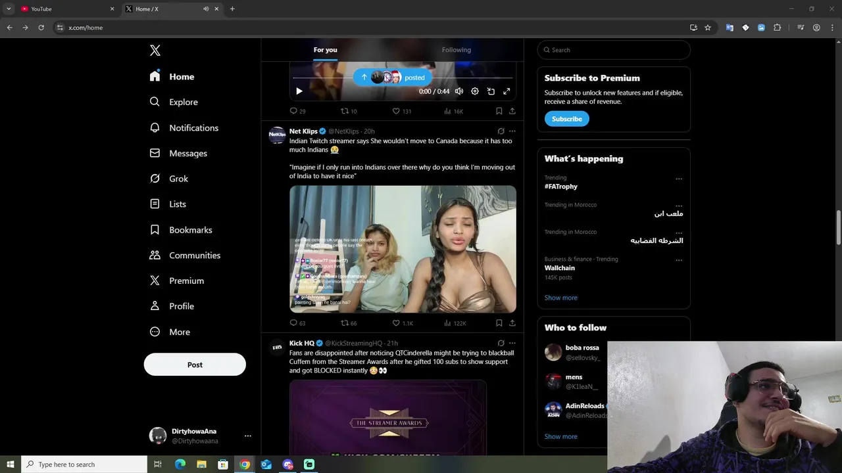Viewport: 842px width, 473px height.
Task: Click the X Search field
Action: pyautogui.click(x=614, y=50)
